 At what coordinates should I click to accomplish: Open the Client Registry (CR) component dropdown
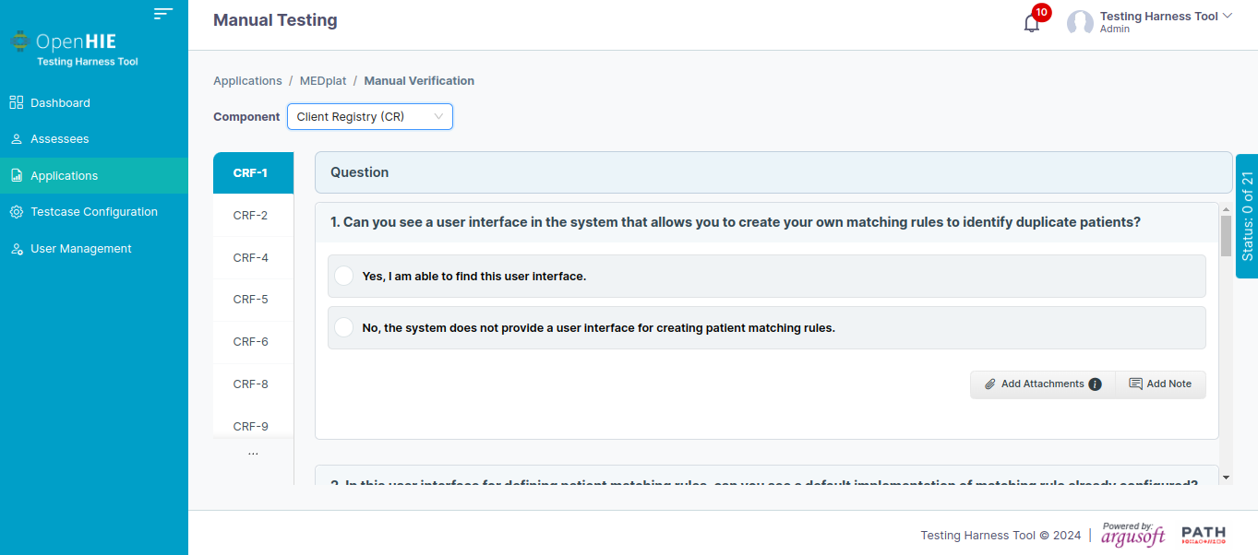click(370, 117)
